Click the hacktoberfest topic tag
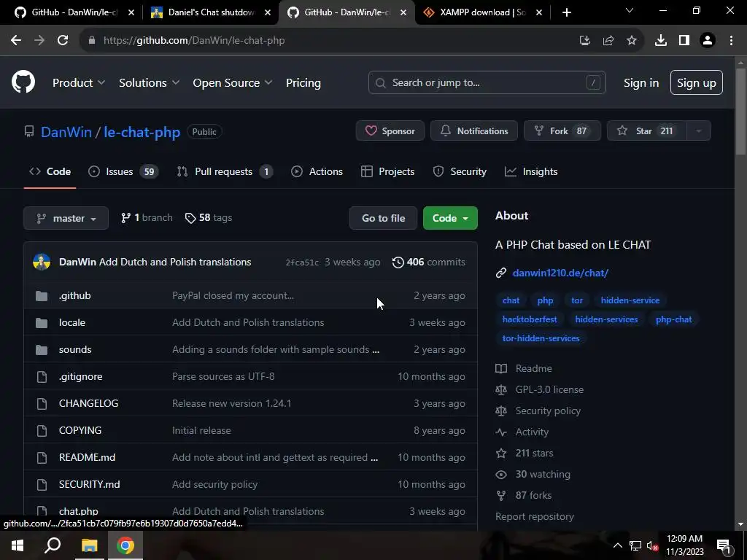The image size is (747, 560). click(x=530, y=319)
